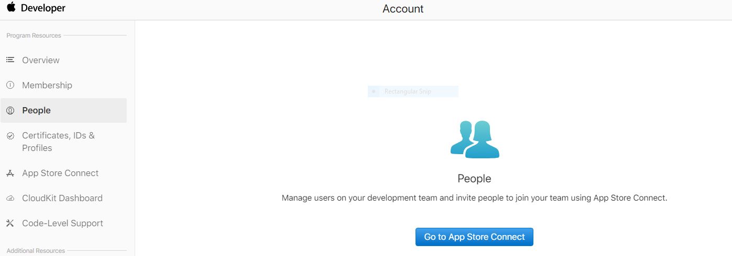
Task: Click the large People illustration
Action: point(475,139)
